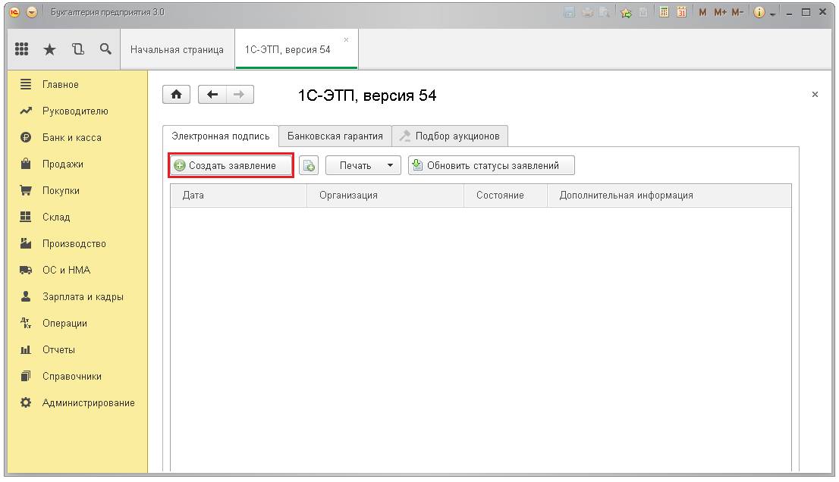Sort by the Дата column header
839x482 pixels.
(239, 196)
